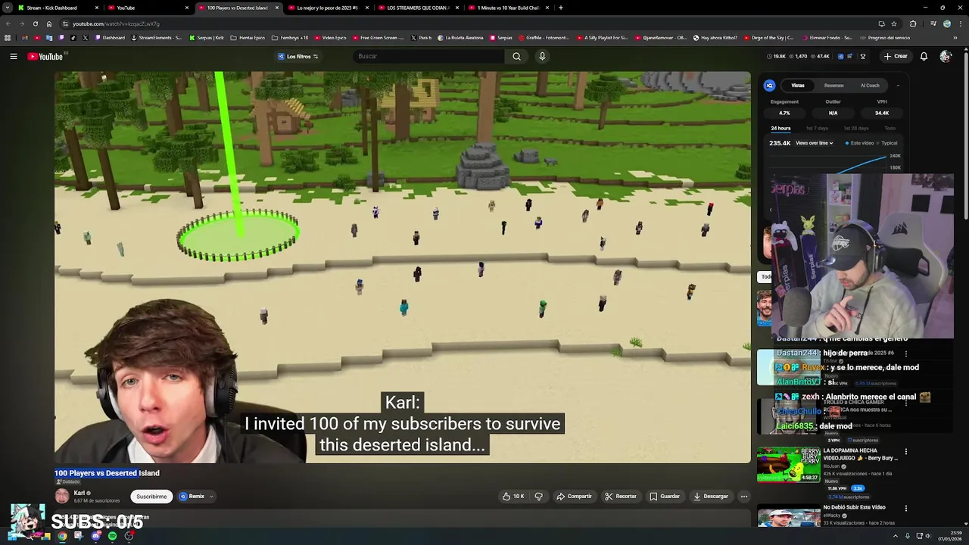The height and width of the screenshot is (545, 969).
Task: Select '24 hours' range tab
Action: (x=780, y=129)
